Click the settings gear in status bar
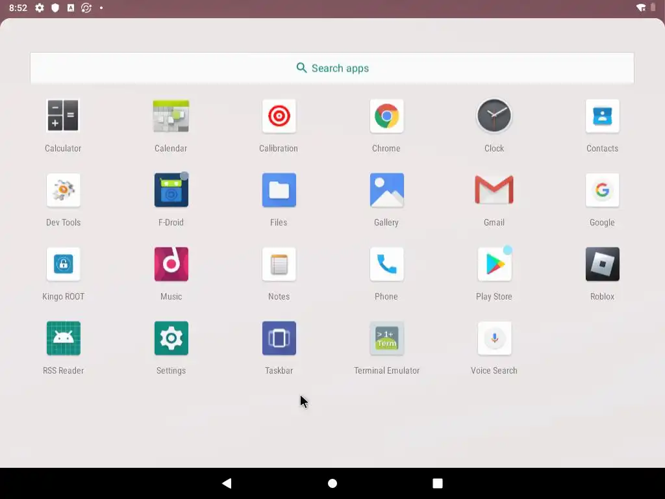665x499 pixels. click(x=40, y=8)
